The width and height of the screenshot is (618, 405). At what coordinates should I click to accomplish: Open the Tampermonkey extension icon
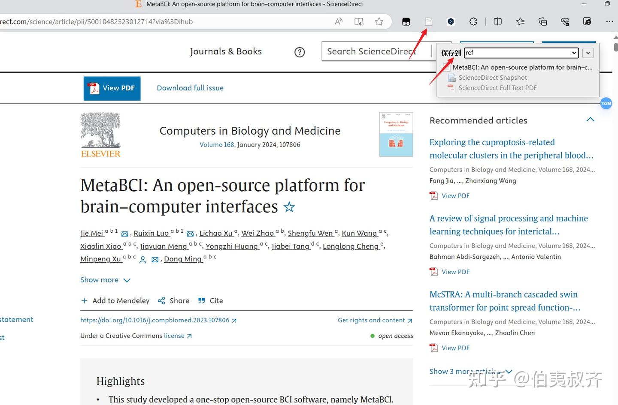coord(406,21)
